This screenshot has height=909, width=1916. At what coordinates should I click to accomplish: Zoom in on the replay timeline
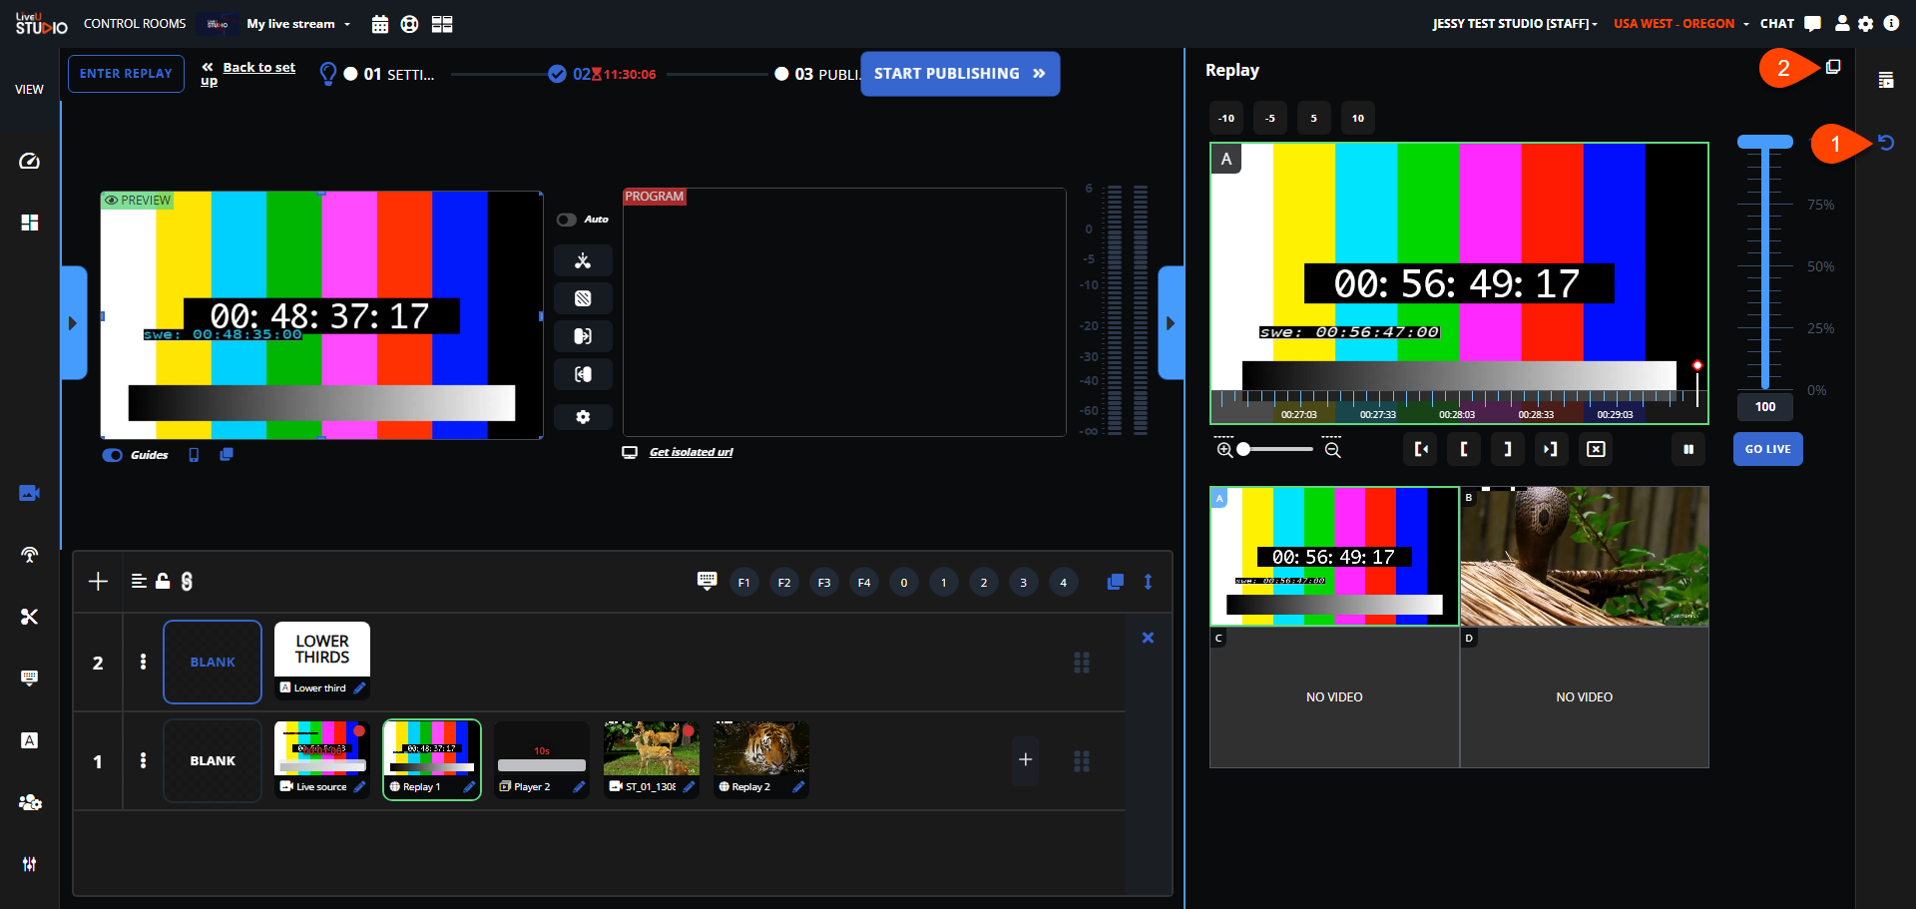pyautogui.click(x=1224, y=450)
